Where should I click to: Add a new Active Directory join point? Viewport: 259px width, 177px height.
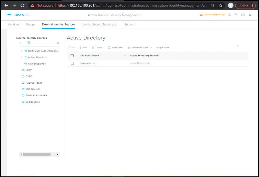pos(83,47)
